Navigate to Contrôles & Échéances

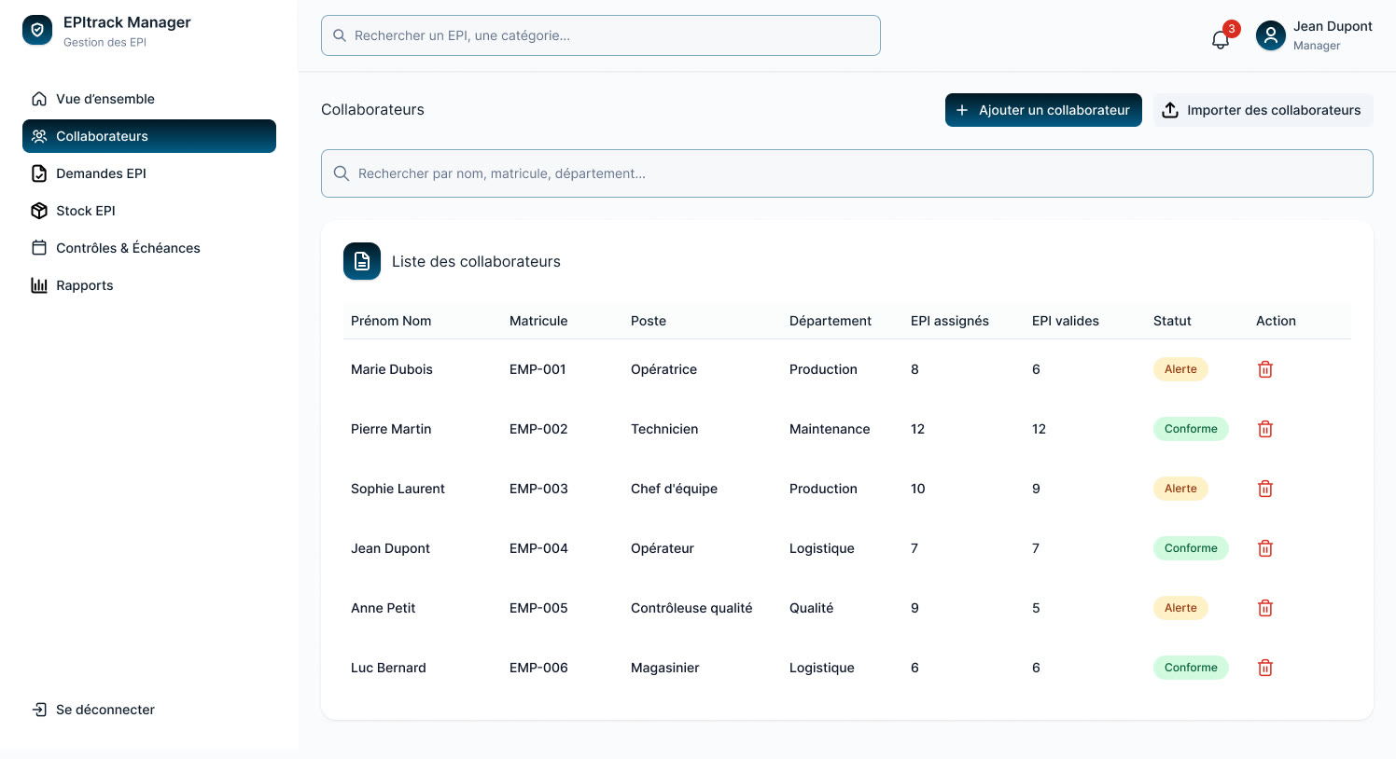[x=149, y=248]
